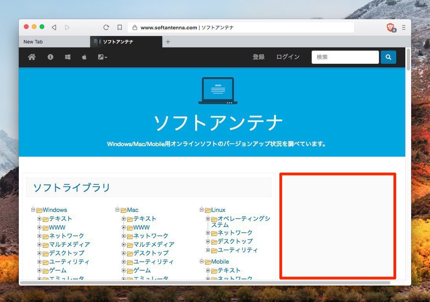Screen dimensions: 430x302
Task: Open ネットワーク under Windows
Action: [x=66, y=236]
